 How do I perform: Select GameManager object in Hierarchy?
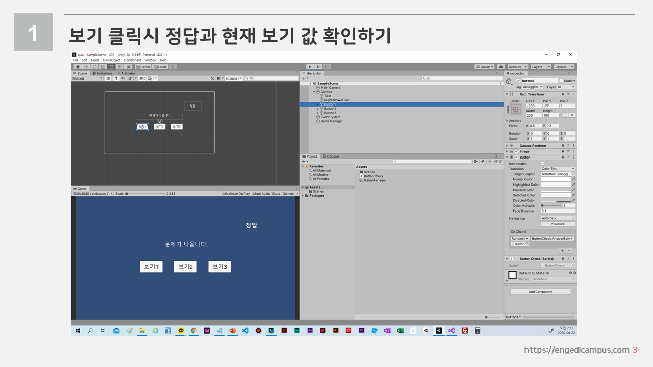332,121
